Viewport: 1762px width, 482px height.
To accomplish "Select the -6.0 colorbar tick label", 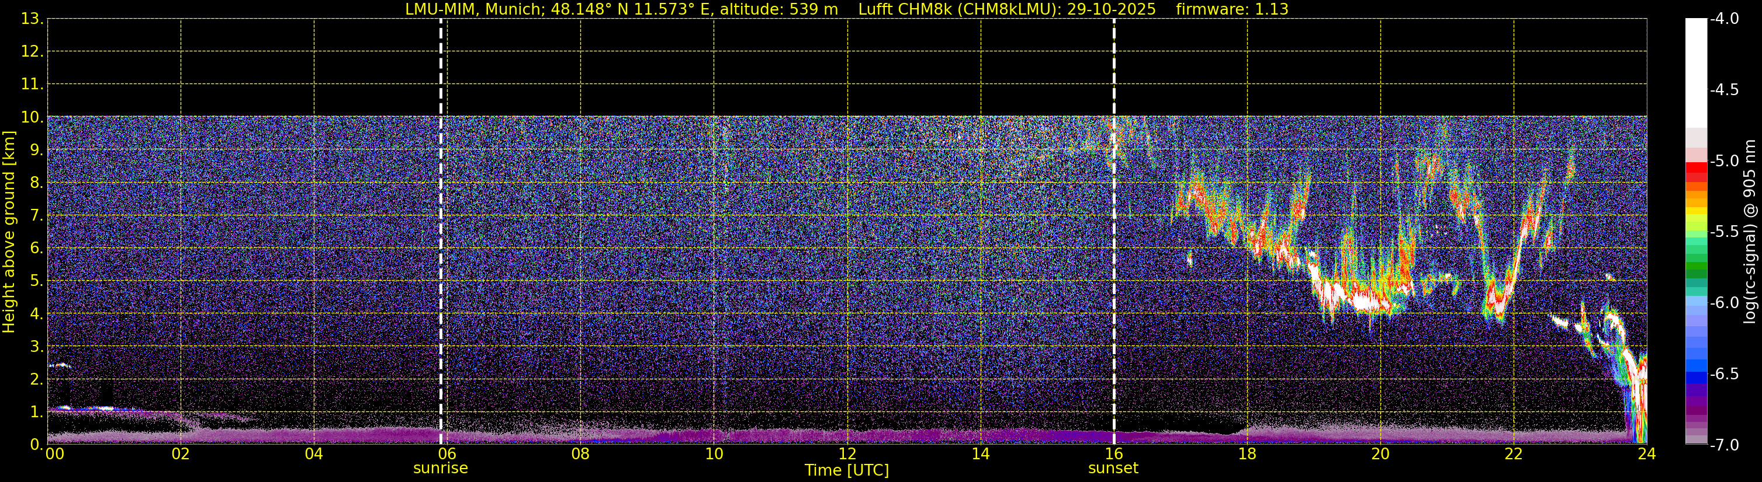I will coord(1725,303).
